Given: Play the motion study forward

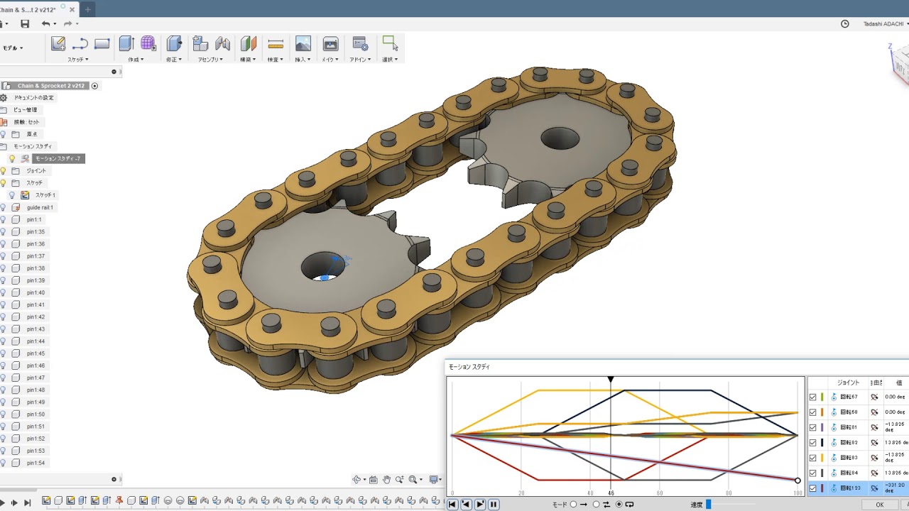Looking at the screenshot, I should pos(480,505).
